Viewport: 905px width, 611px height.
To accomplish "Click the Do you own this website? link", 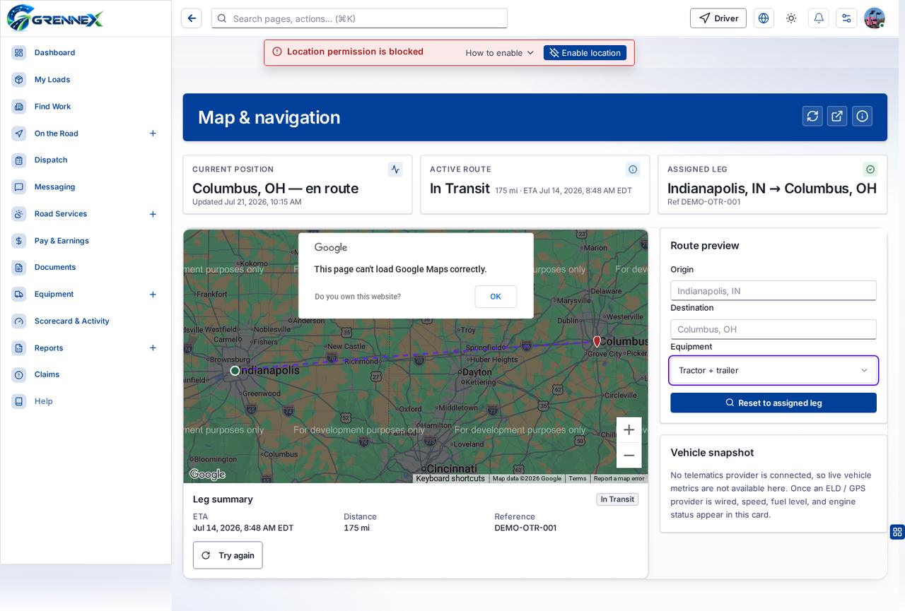I will click(358, 297).
